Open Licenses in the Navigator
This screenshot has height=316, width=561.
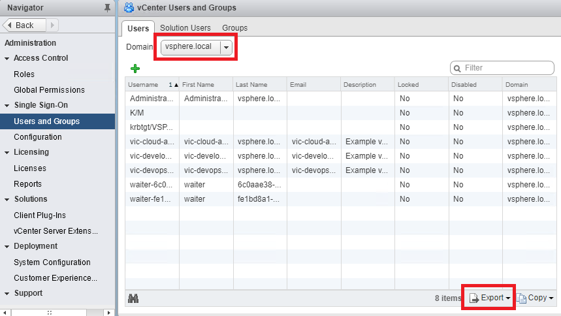tap(29, 168)
